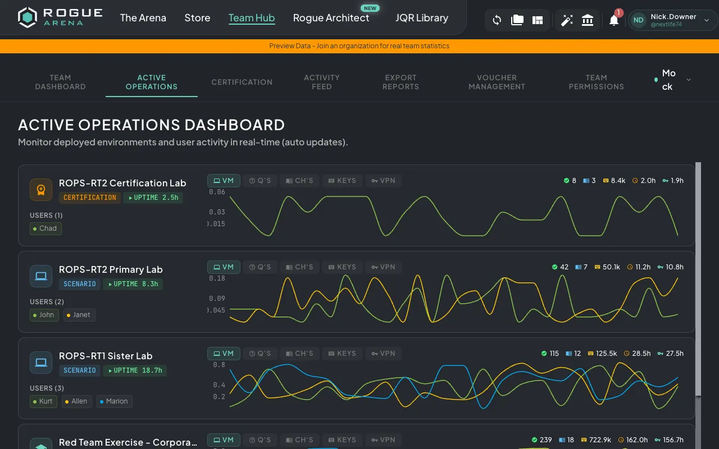Click the monitor icon beside ROPS-RT1 Sister Lab
The image size is (719, 449).
point(40,362)
